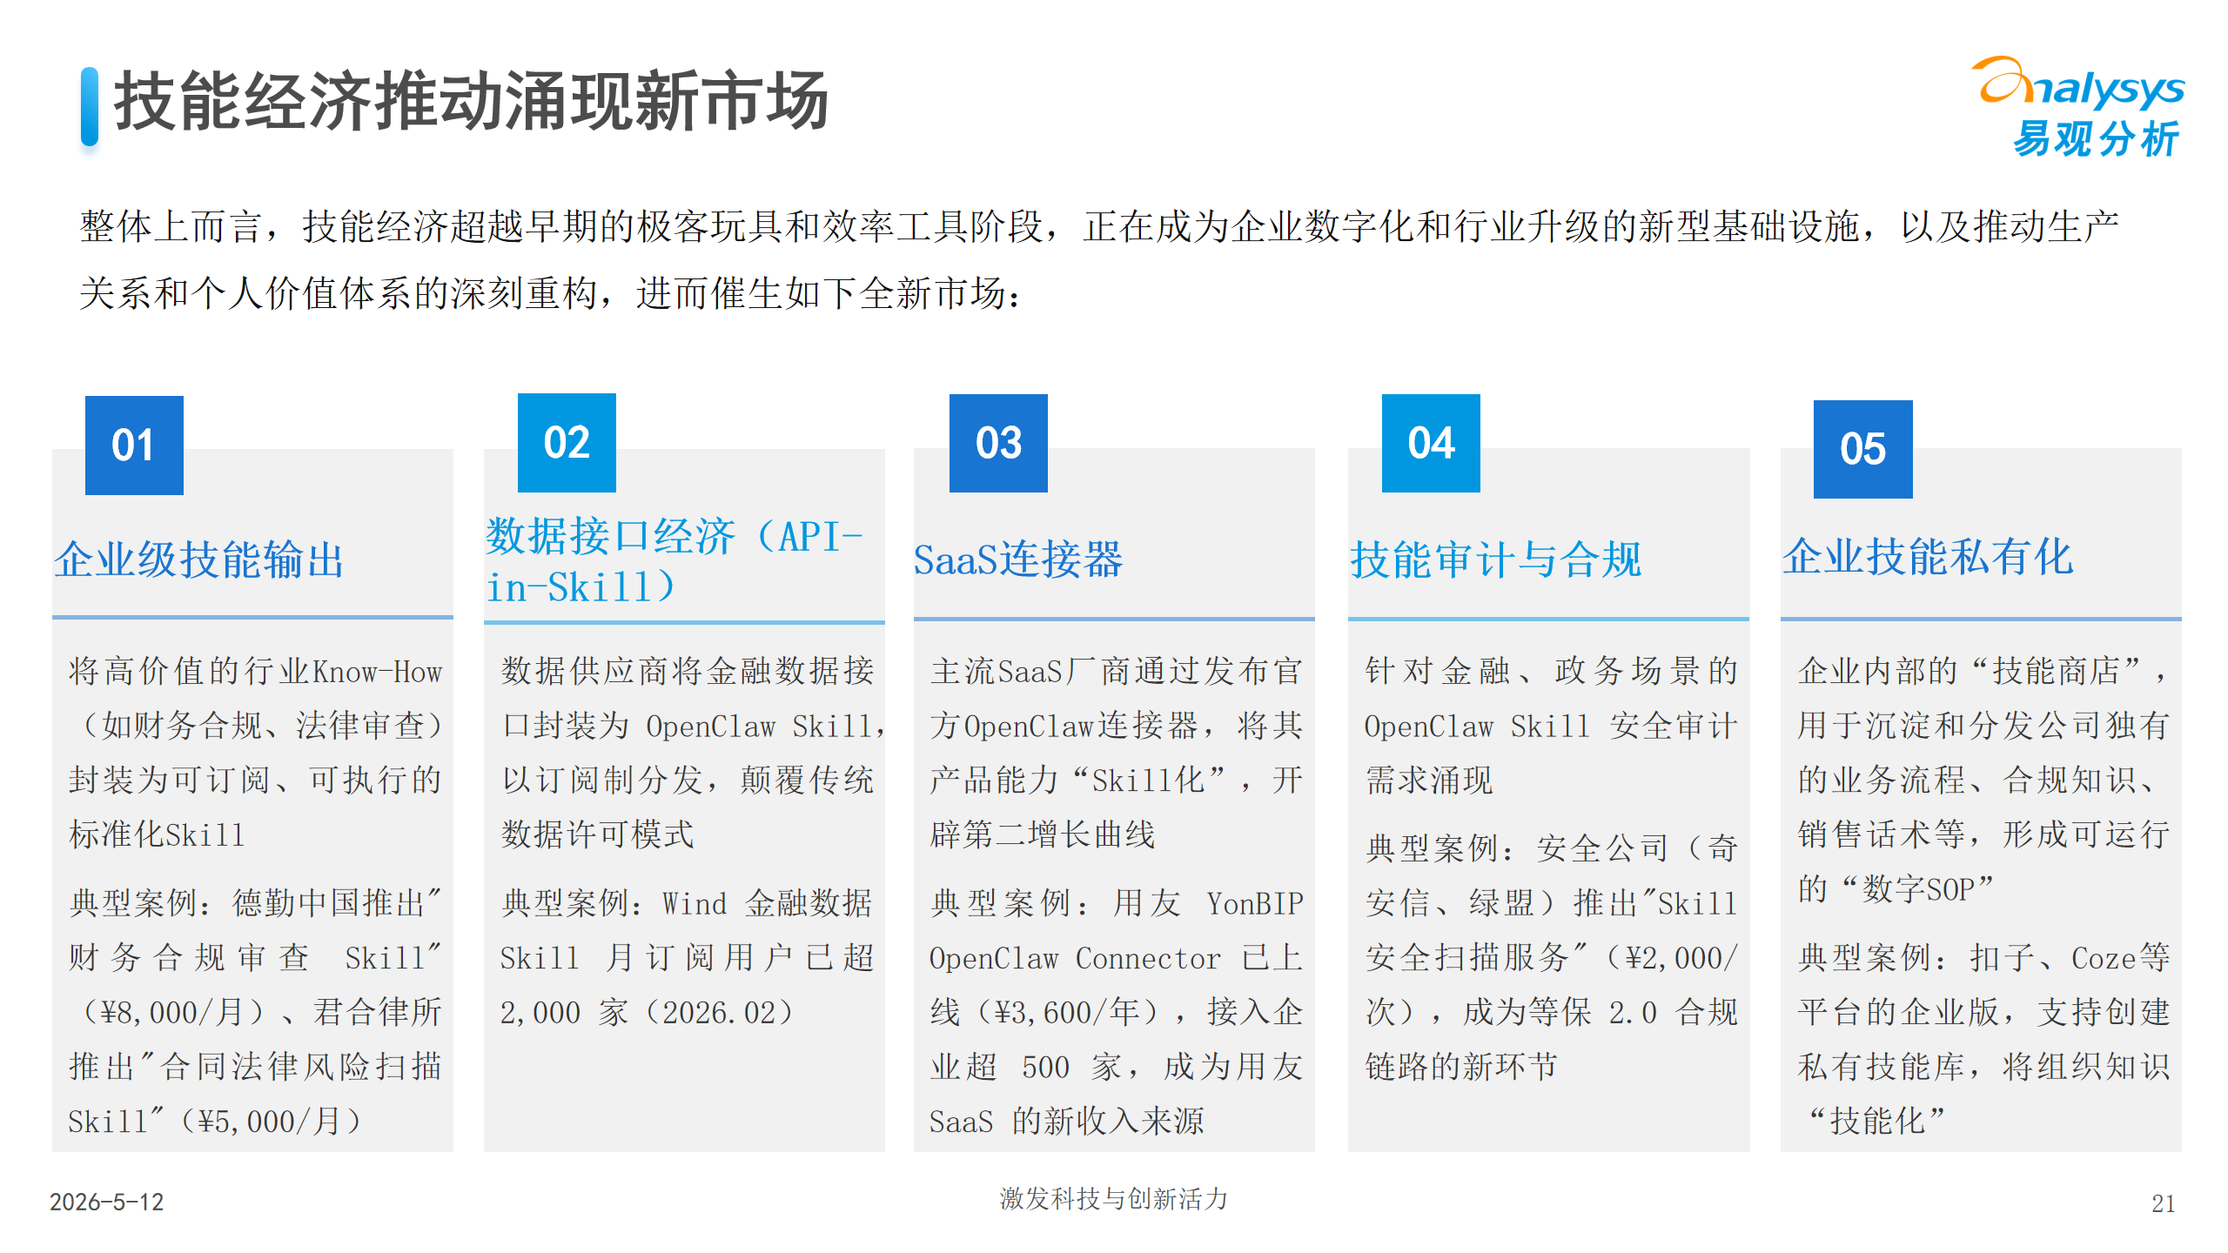Screen dimensions: 2228x1253
Task: Select the blue 05 number badge
Action: tap(1863, 449)
